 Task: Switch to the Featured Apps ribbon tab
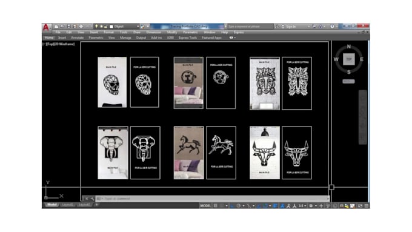coord(211,38)
